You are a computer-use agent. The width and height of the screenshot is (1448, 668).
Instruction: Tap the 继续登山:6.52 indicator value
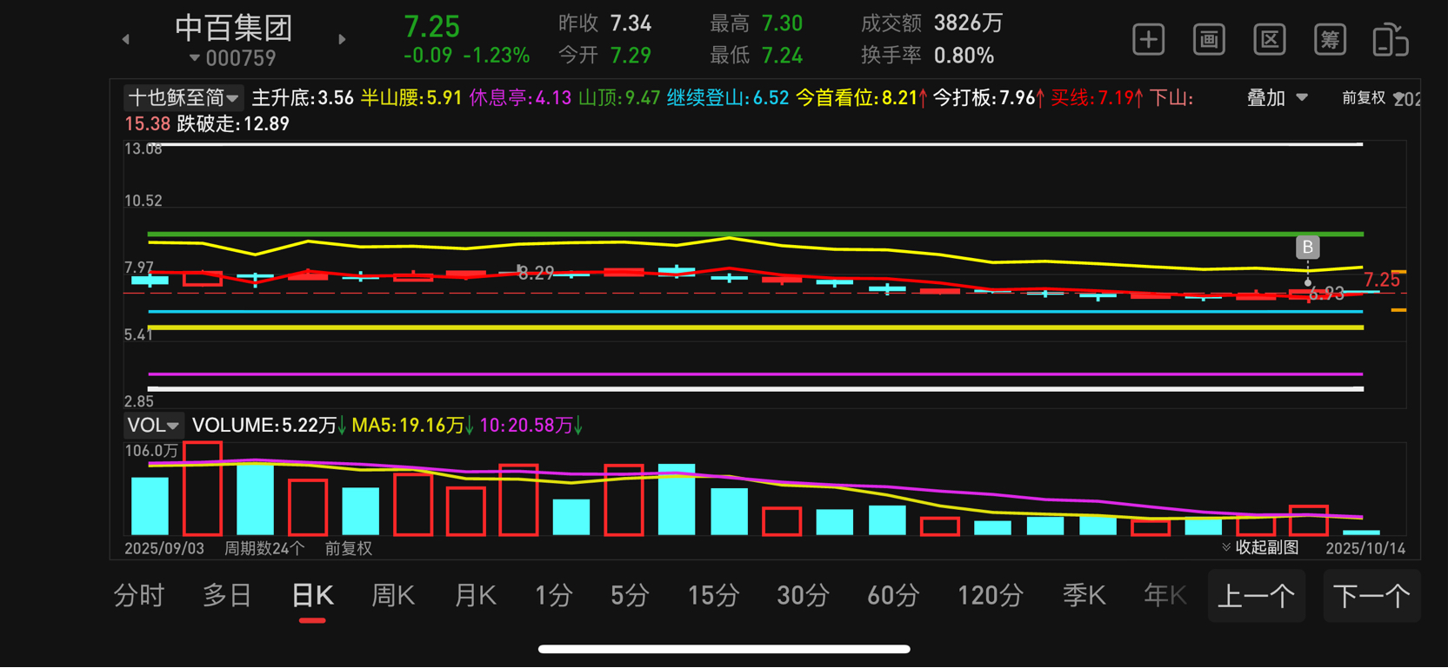[728, 98]
